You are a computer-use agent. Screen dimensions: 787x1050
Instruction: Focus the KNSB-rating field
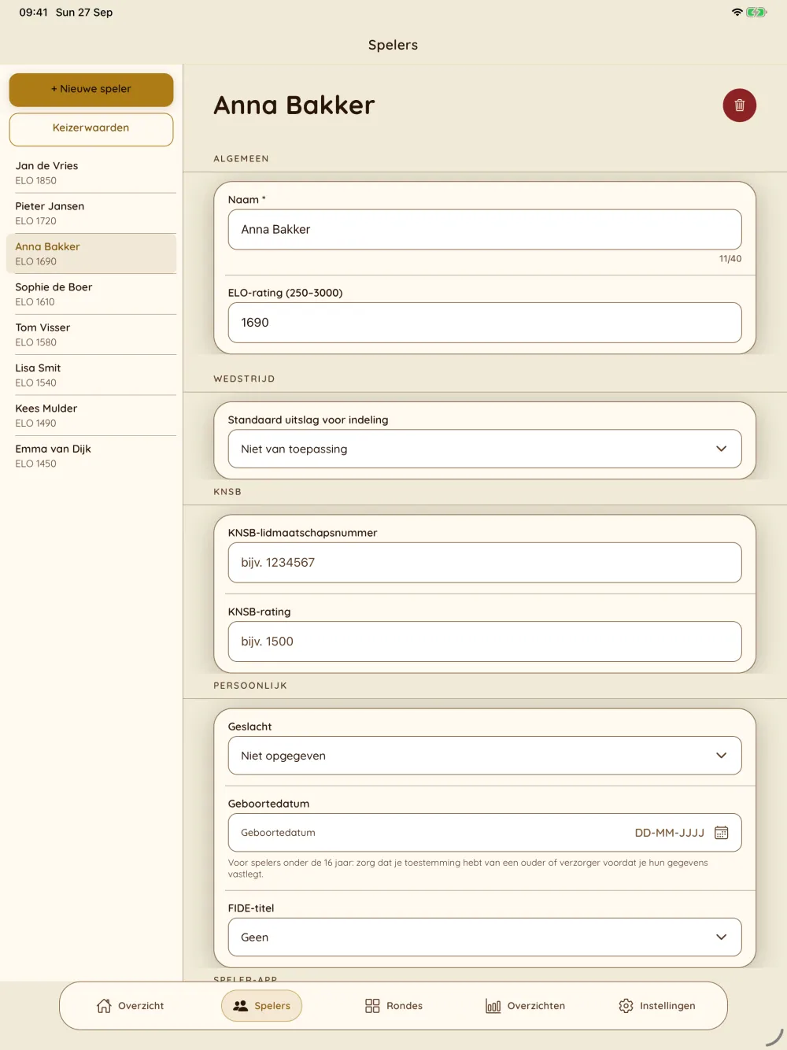tap(485, 641)
